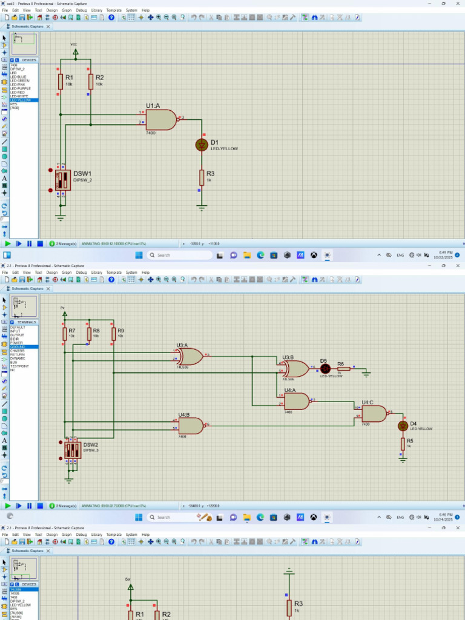Click 2 Message(s) indicator in asd2 window
Screen dimensions: 465x620
point(63,243)
